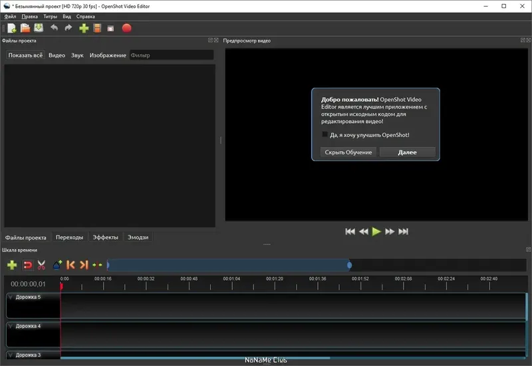Click the vertical timeline scrollbar
532x366 pixels.
[527, 307]
